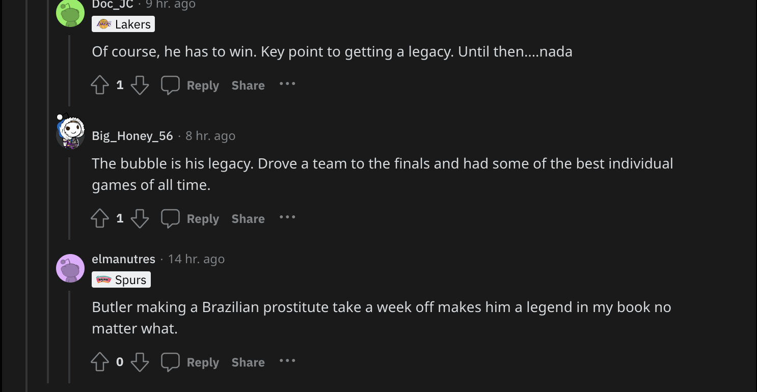The width and height of the screenshot is (757, 392).
Task: Downvote elmanutres's Butler comment
Action: 140,362
